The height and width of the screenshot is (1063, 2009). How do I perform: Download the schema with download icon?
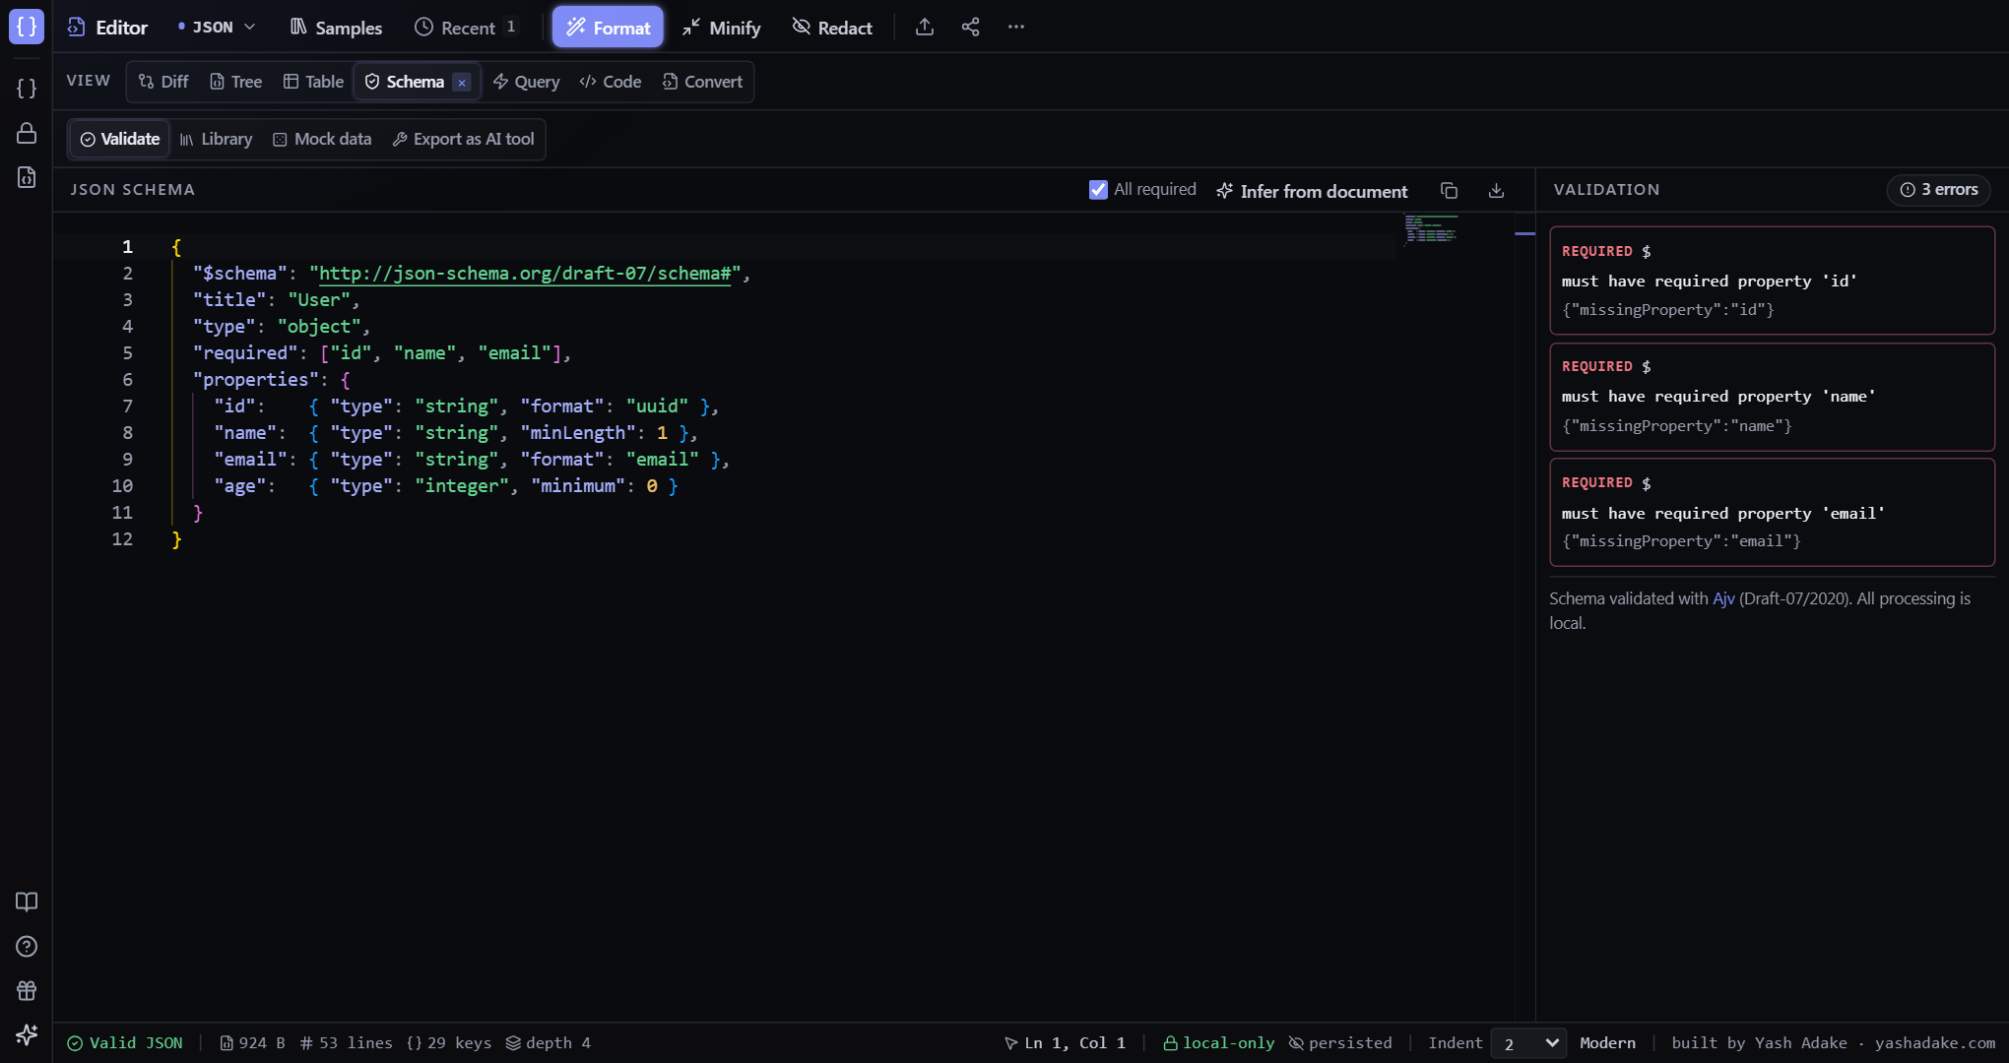pyautogui.click(x=1496, y=191)
